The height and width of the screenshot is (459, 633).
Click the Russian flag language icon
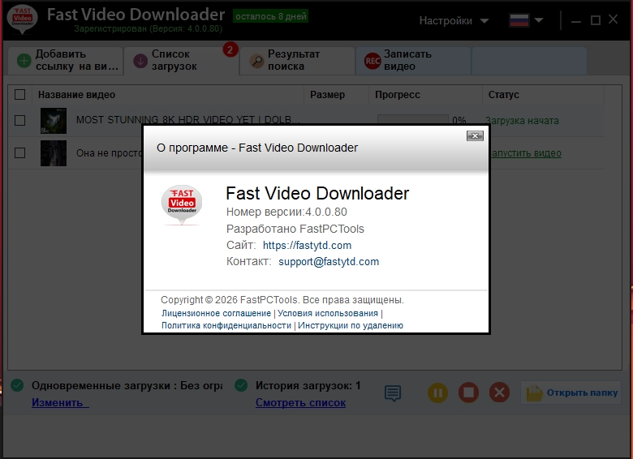(519, 20)
